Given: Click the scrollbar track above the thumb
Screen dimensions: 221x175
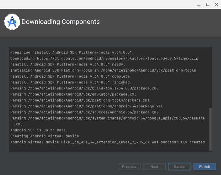Looking at the screenshot, I should (210, 78).
